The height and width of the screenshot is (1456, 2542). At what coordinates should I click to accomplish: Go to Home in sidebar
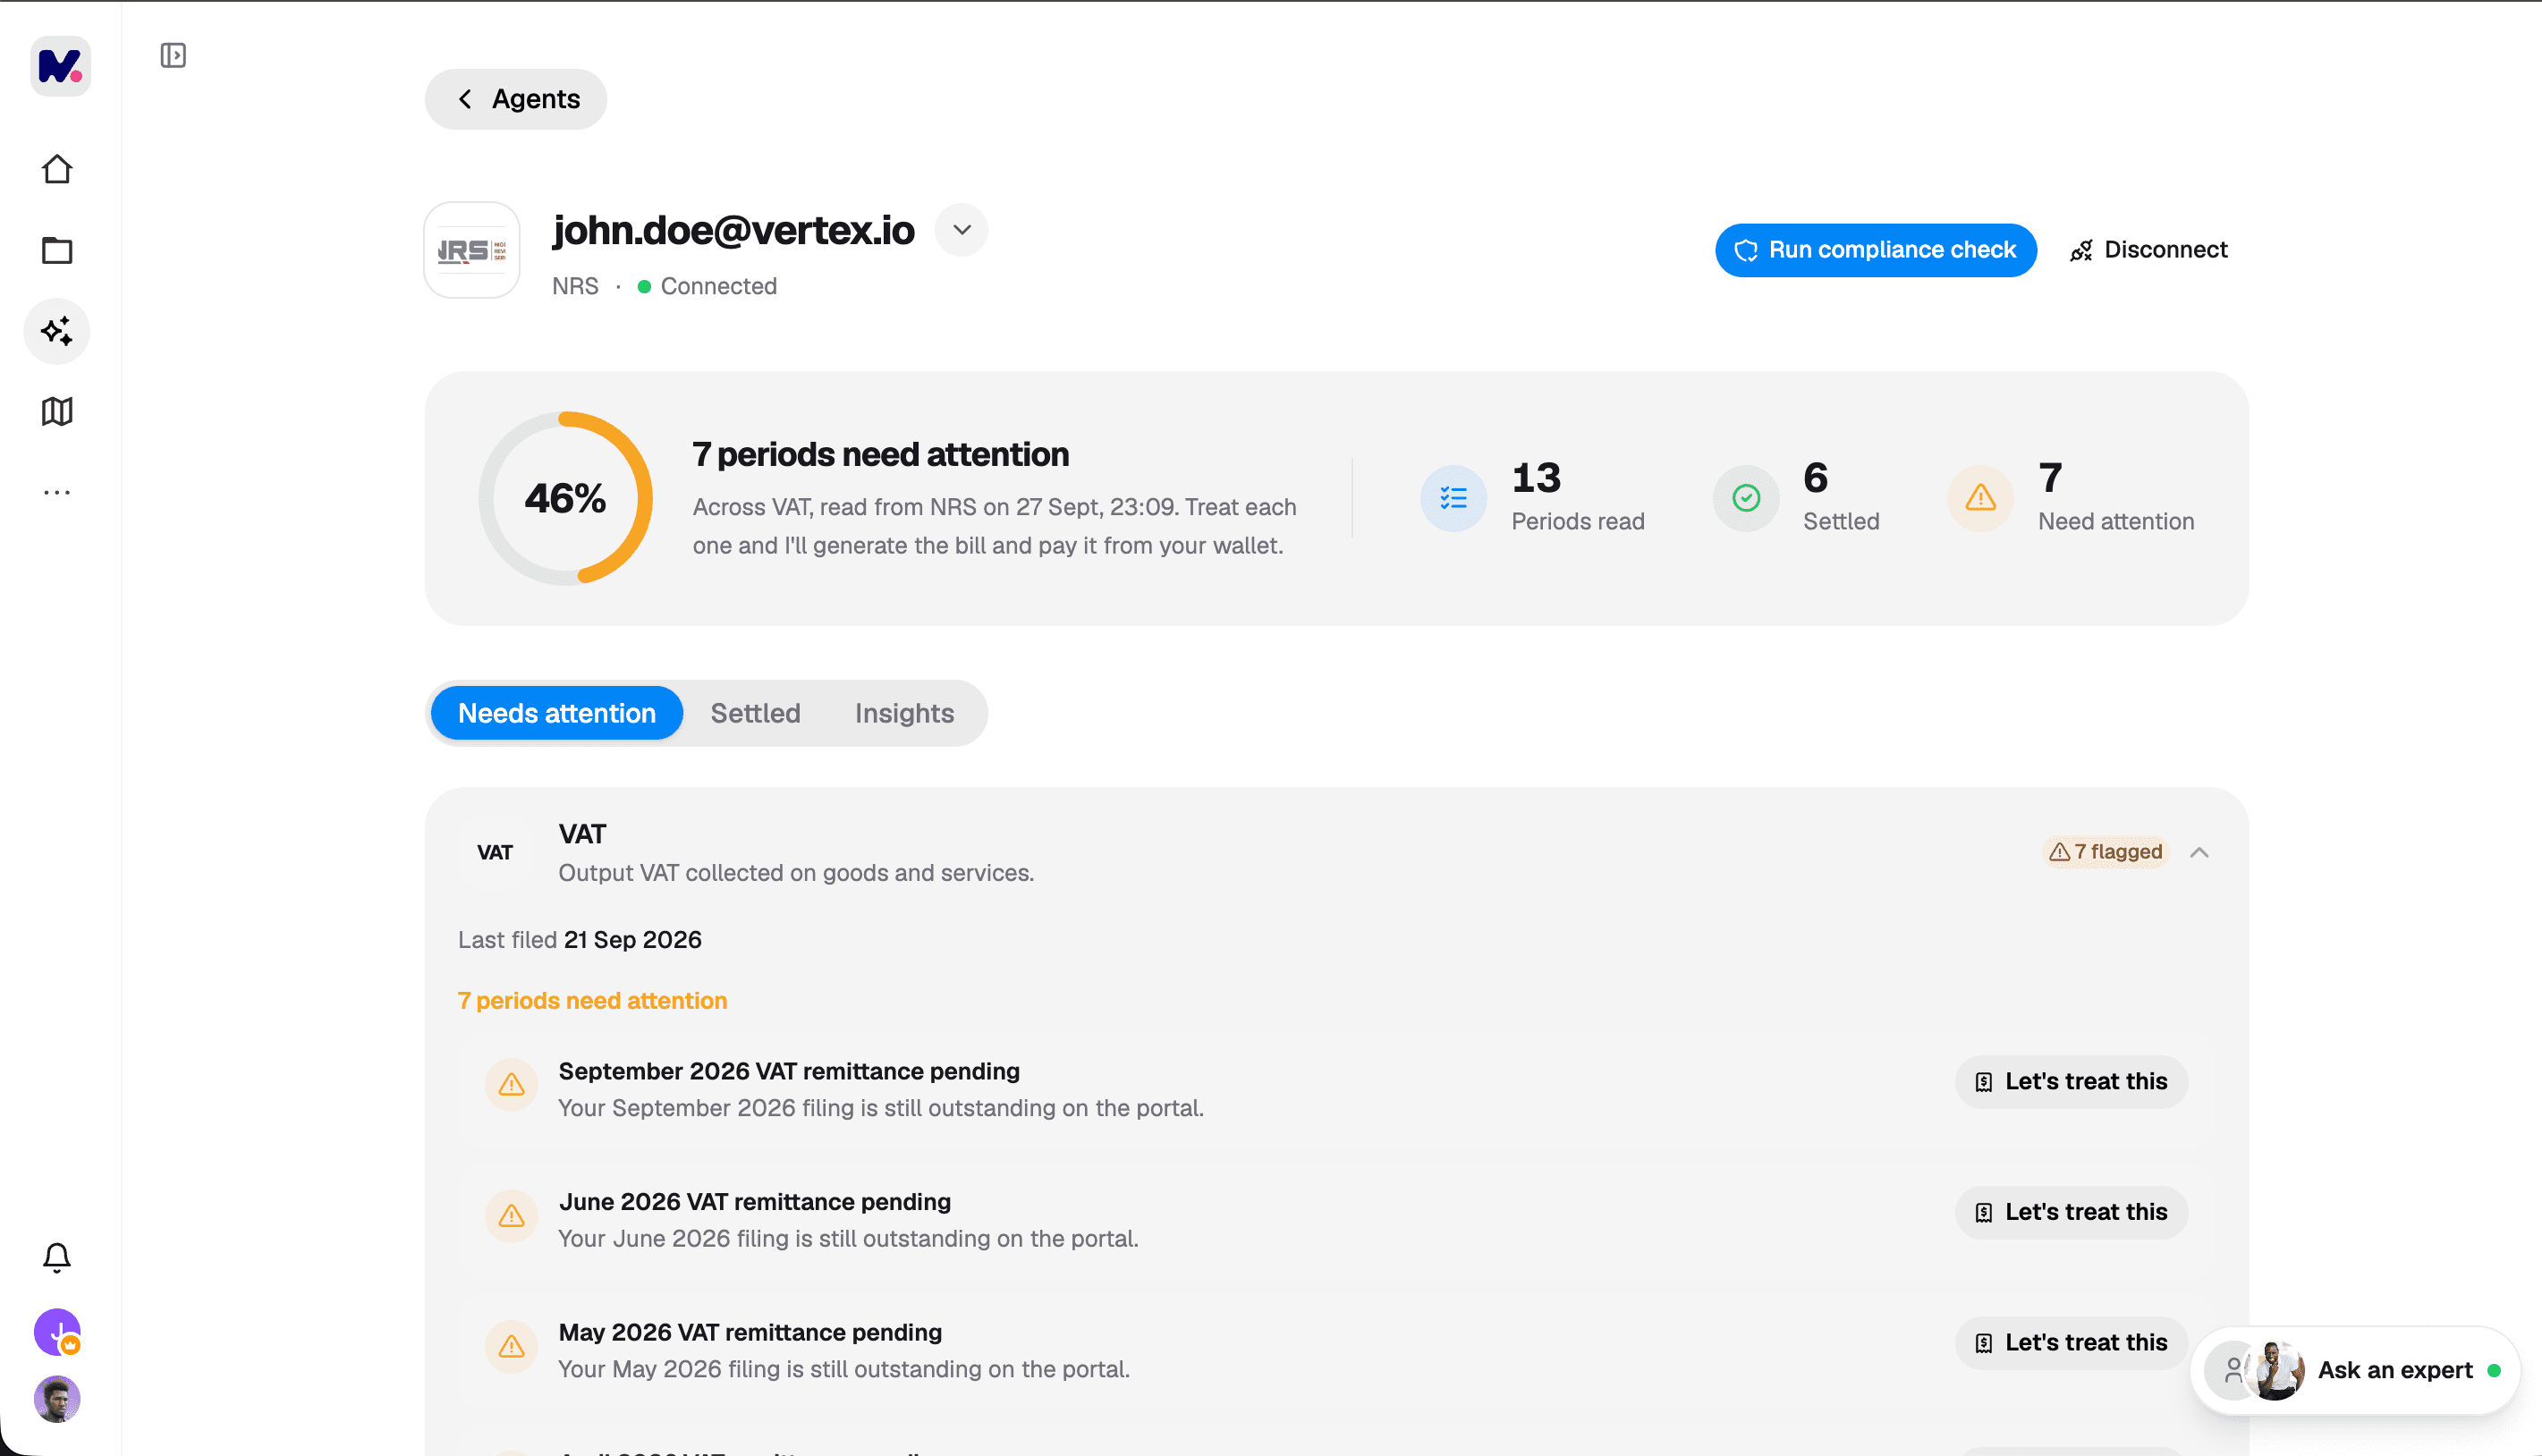pyautogui.click(x=57, y=169)
